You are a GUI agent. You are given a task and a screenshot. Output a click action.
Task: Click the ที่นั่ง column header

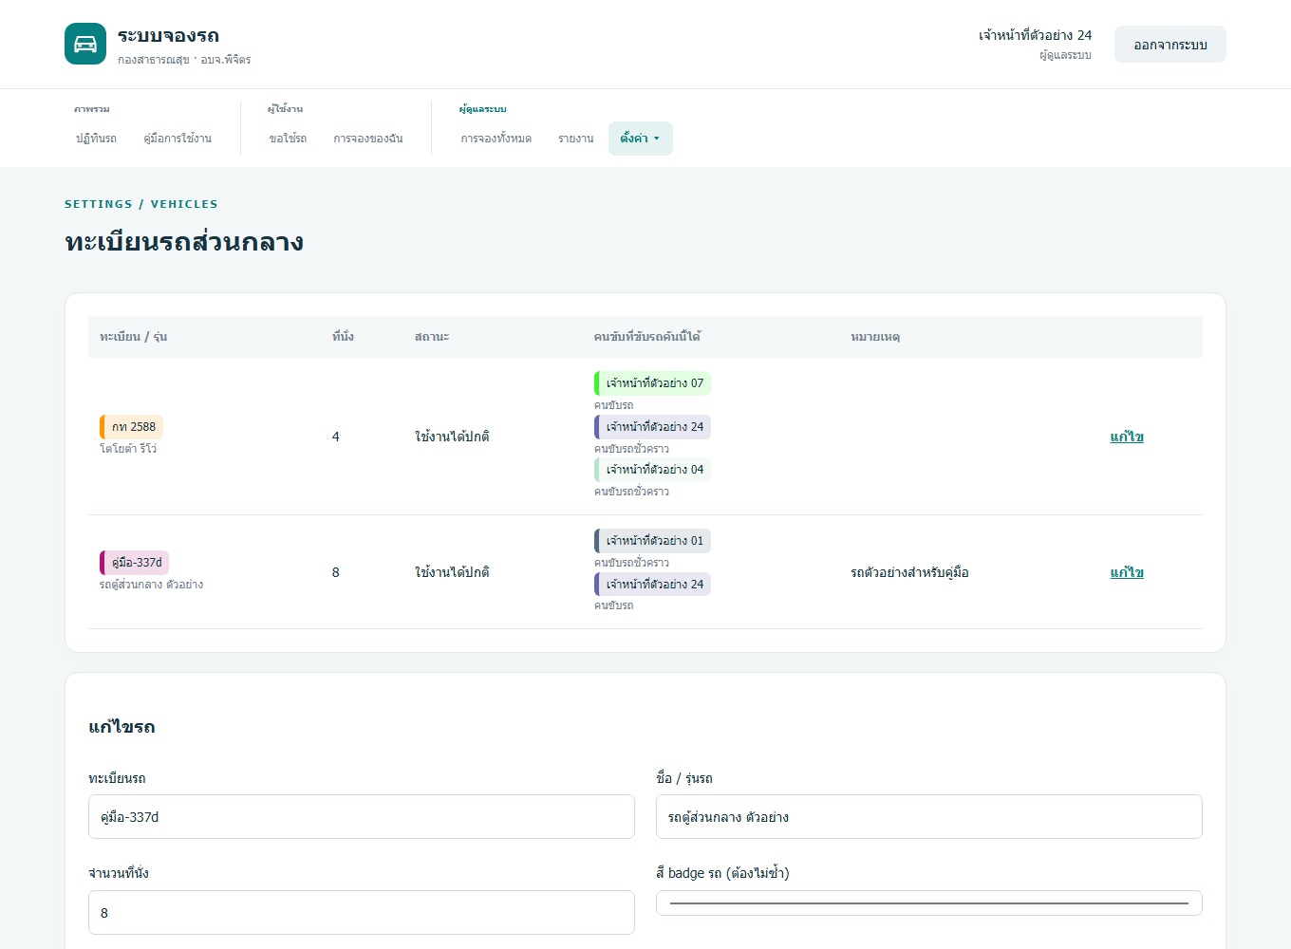(x=343, y=337)
